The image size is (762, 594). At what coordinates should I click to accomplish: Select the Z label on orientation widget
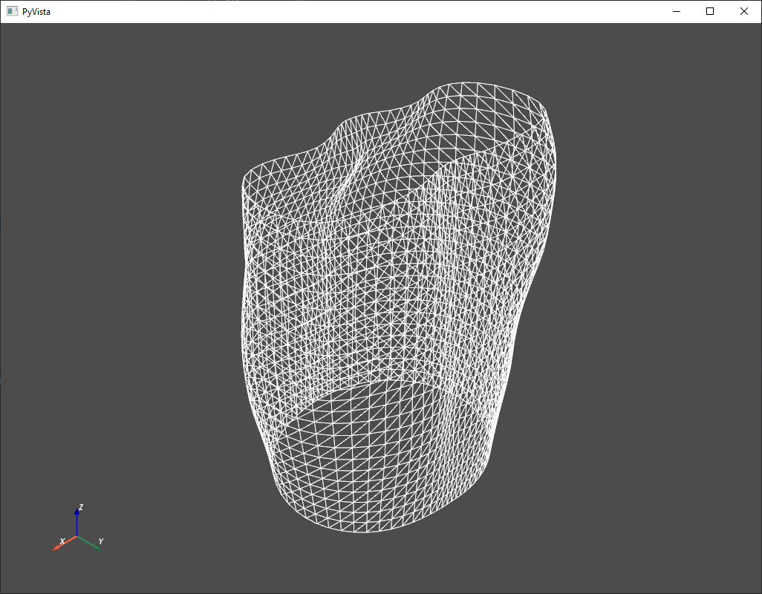click(81, 507)
